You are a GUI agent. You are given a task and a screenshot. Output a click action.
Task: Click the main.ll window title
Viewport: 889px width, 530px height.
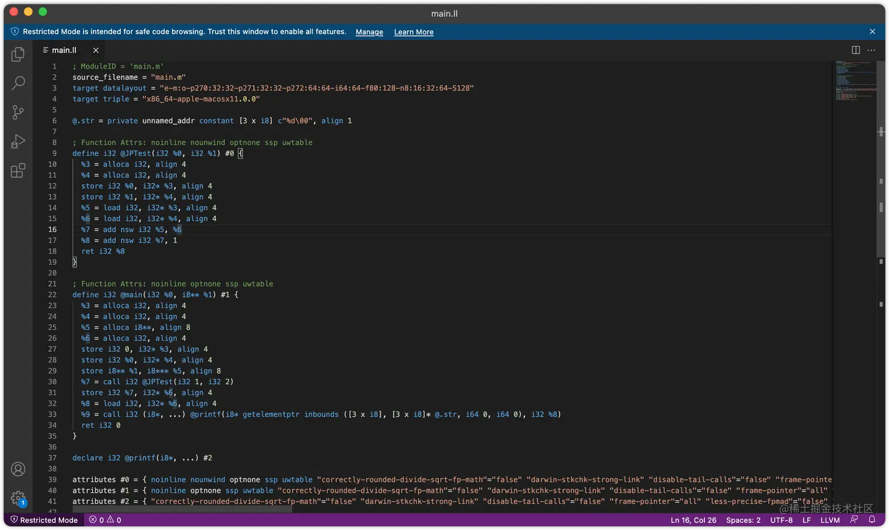pos(444,14)
